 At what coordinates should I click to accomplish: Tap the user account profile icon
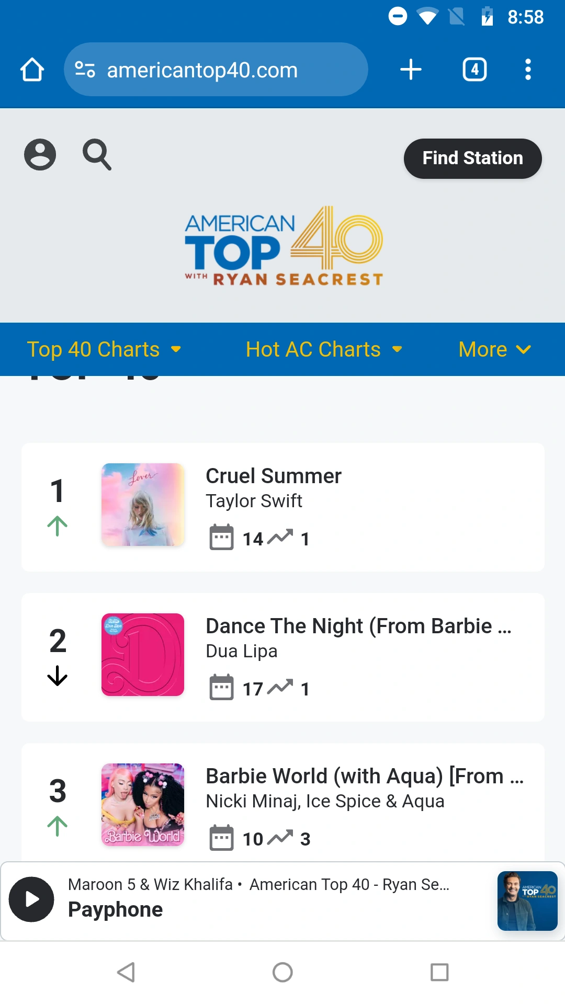tap(40, 155)
